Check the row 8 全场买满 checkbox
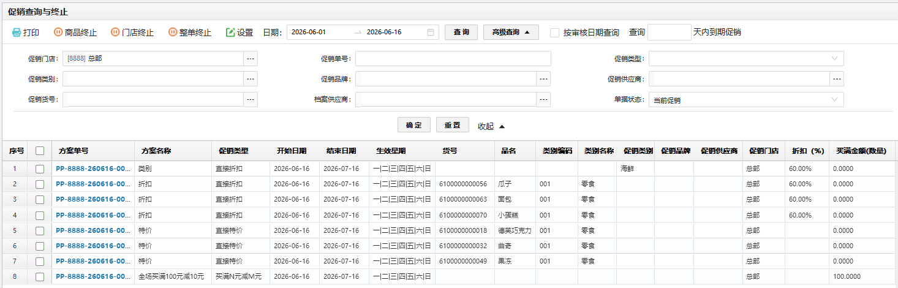Image resolution: width=898 pixels, height=288 pixels. click(x=40, y=277)
